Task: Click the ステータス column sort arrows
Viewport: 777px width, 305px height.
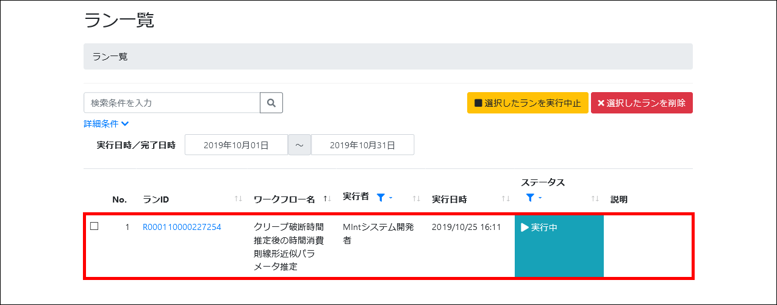Action: pos(595,199)
